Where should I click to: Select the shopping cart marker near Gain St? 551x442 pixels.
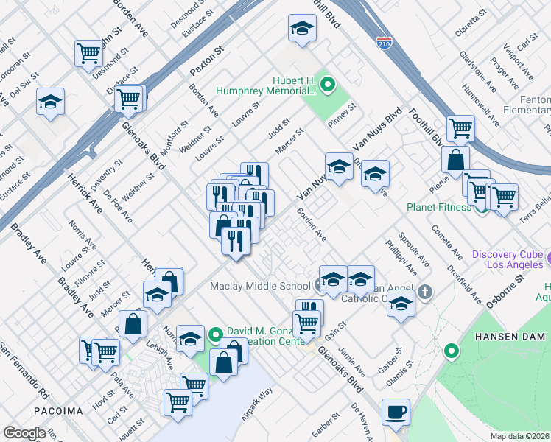pos(306,325)
